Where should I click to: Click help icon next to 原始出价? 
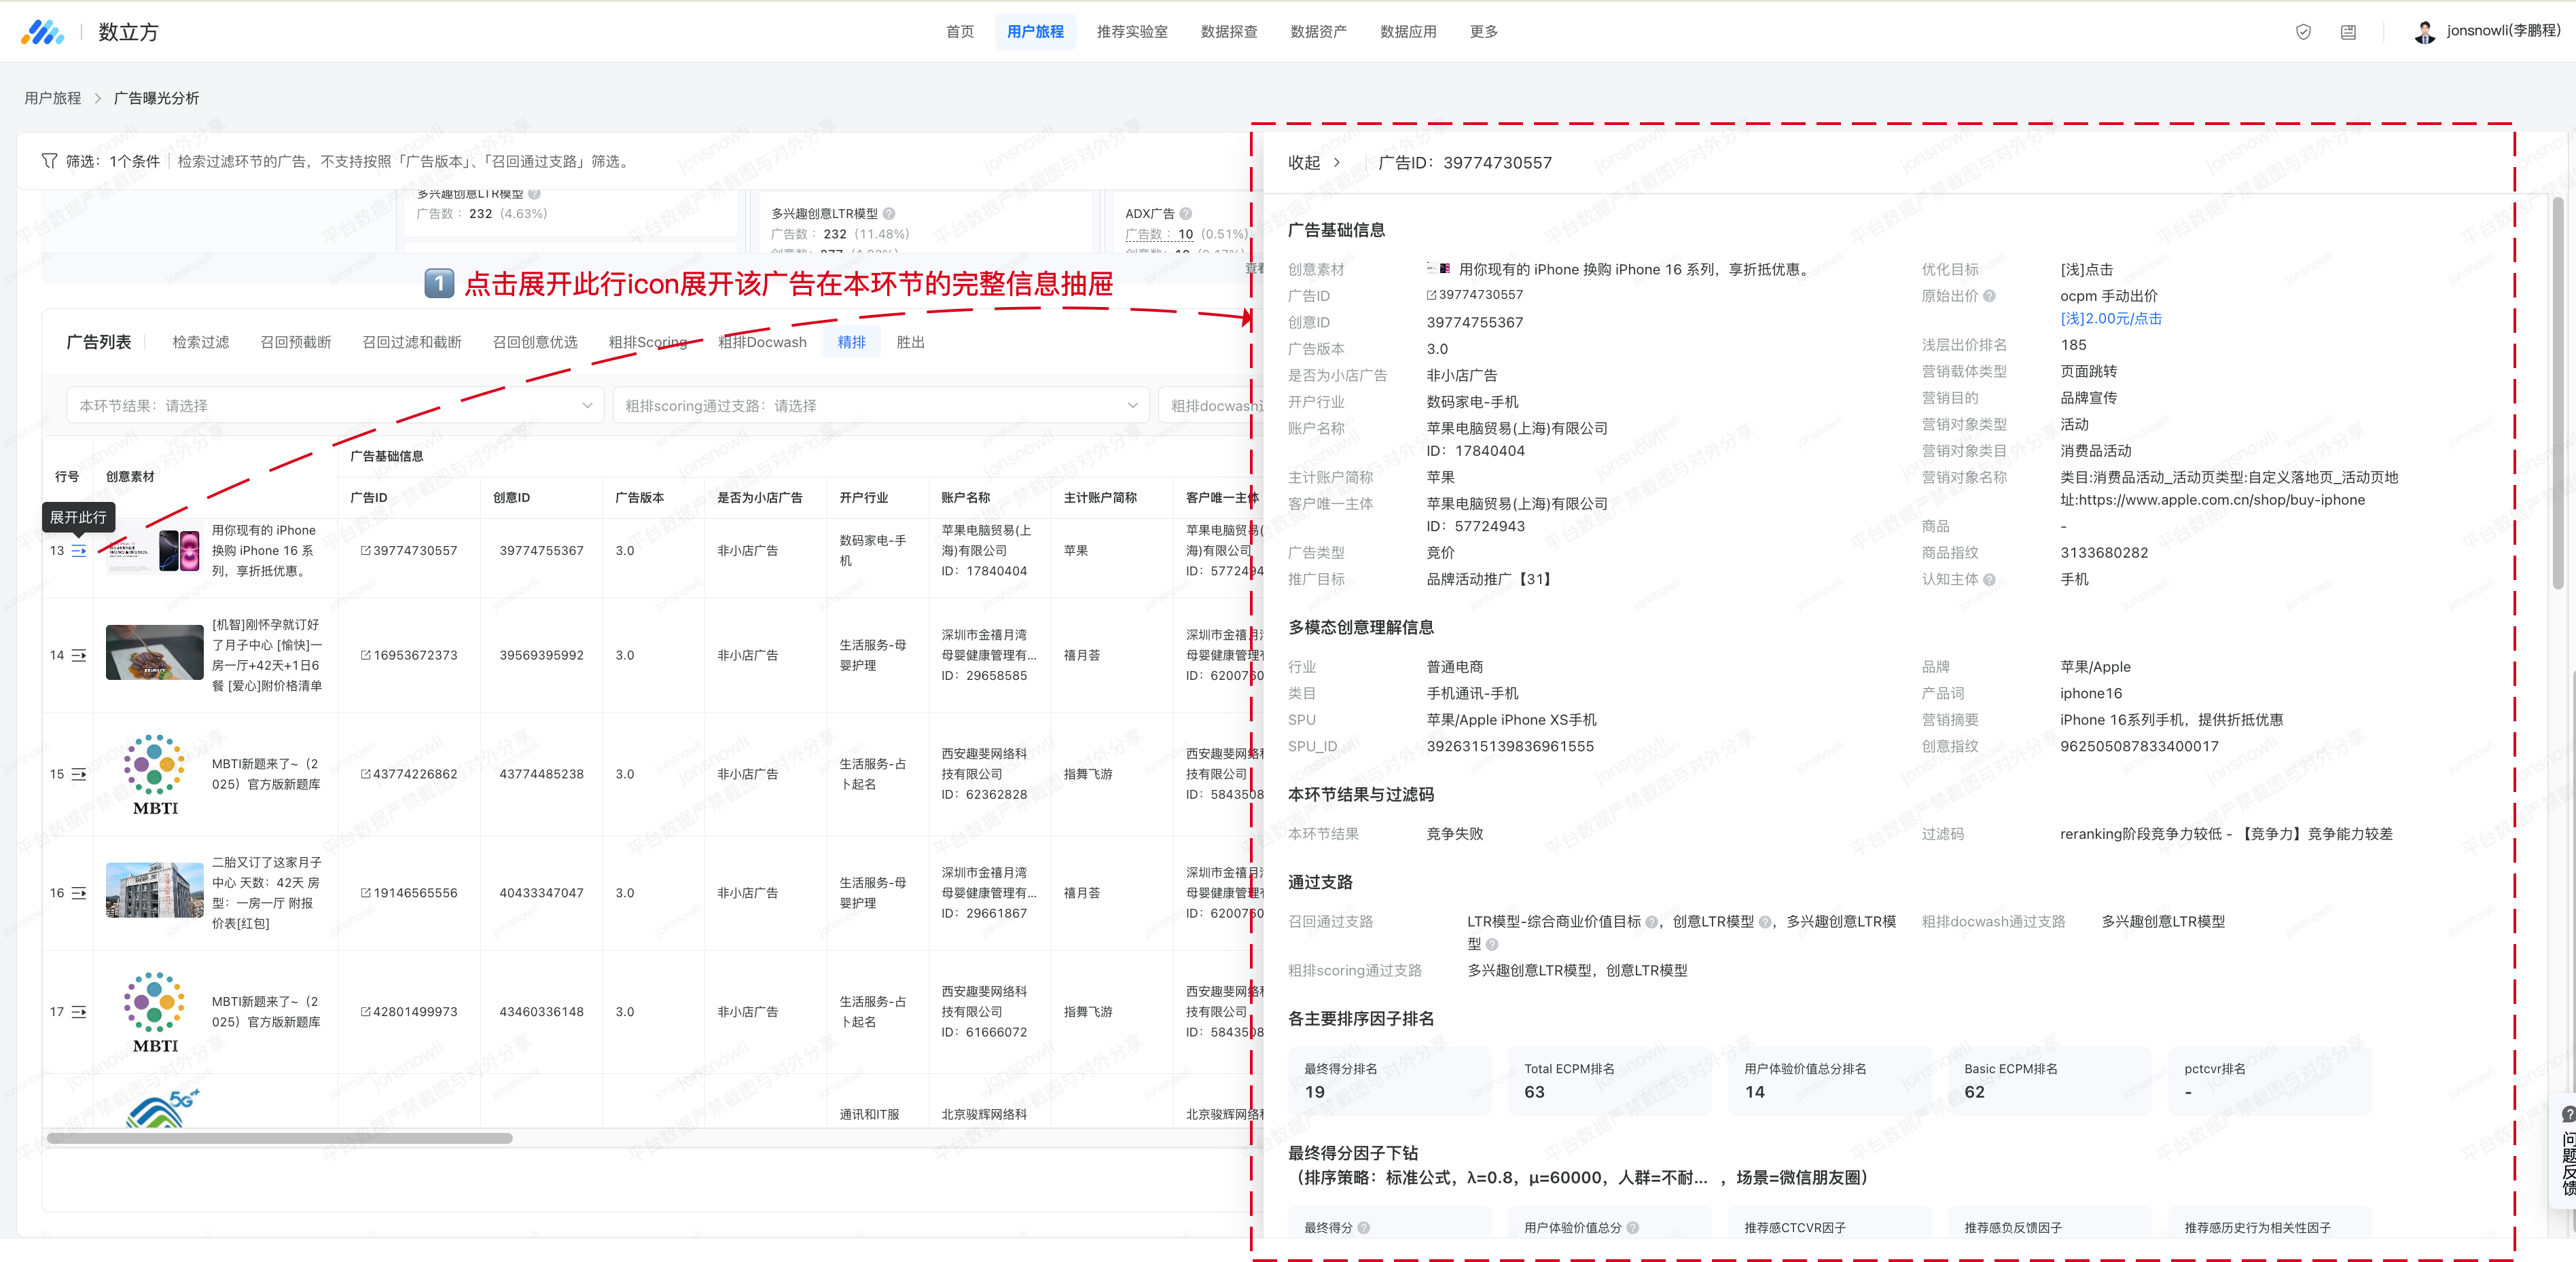(x=1989, y=296)
